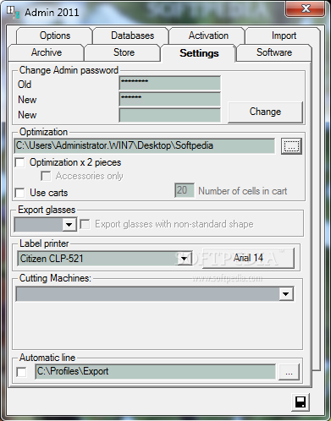Screen dimensions: 331x421
Task: Open the Label printer Citizen CLP-521 dropdown
Action: click(185, 259)
